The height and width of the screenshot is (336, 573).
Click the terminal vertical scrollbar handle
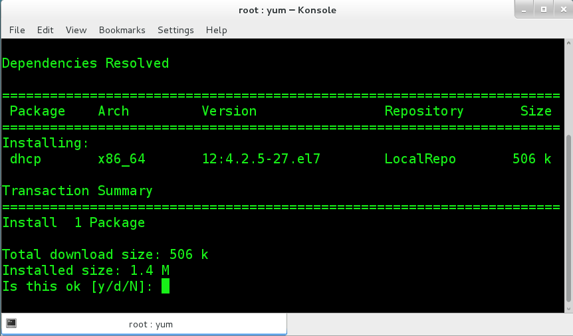[568, 218]
